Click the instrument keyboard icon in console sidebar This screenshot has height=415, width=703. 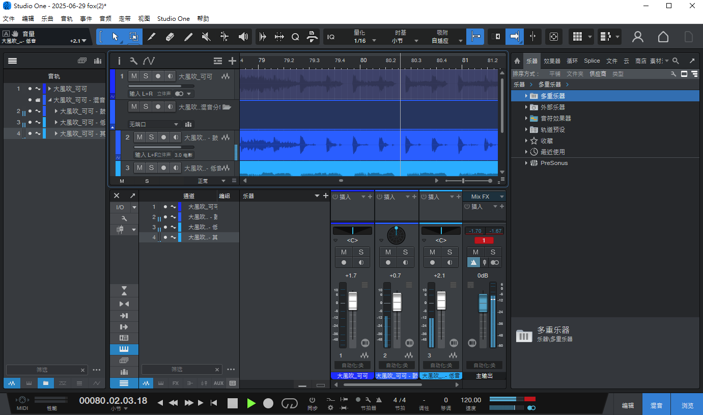124,349
